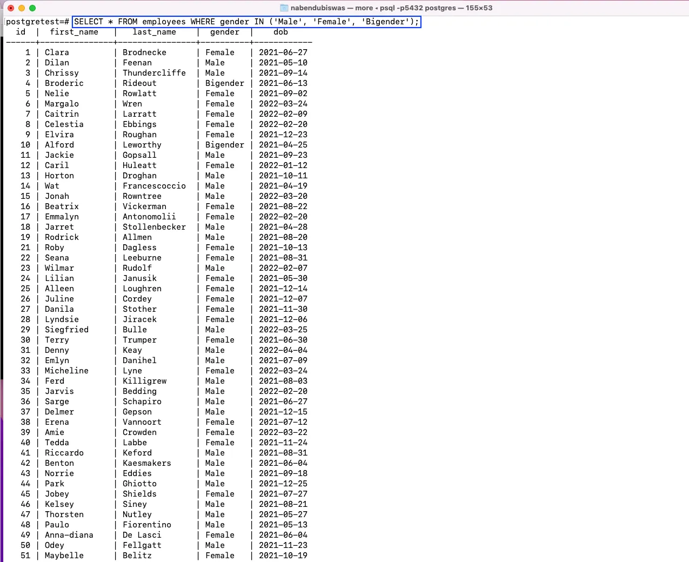Select first name Riccardo
Screen dimensions: 689x562
point(64,453)
